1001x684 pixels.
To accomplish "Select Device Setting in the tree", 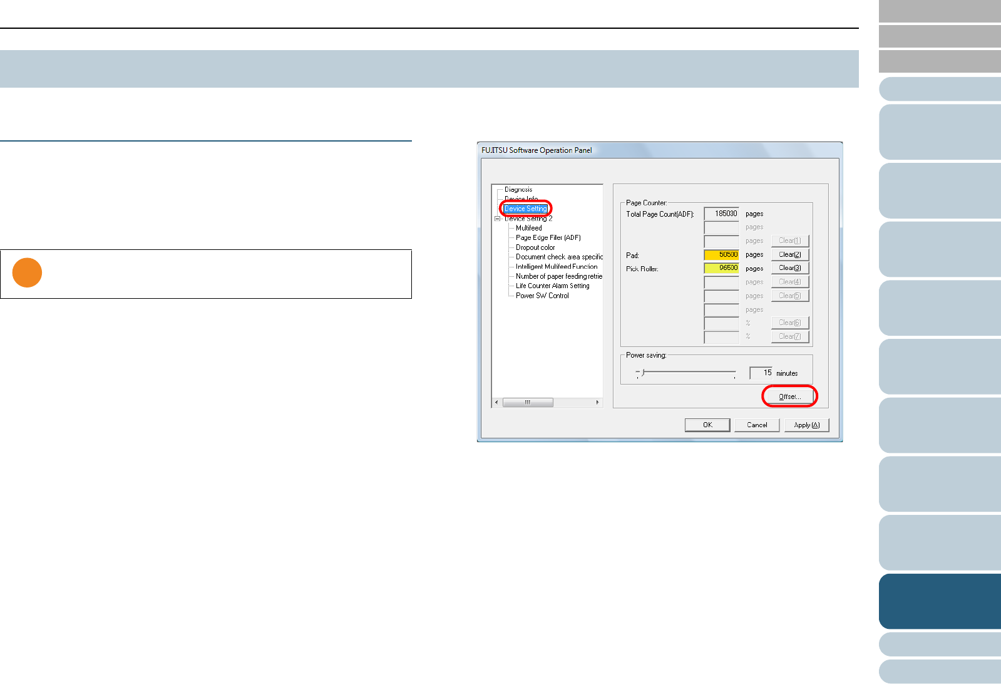I will (526, 209).
